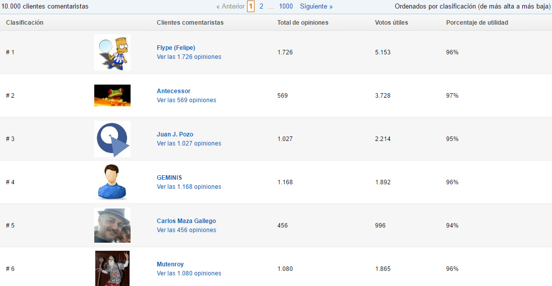Open Flype (Felipe) Bart Simpson avatar
552x286 pixels.
click(112, 52)
